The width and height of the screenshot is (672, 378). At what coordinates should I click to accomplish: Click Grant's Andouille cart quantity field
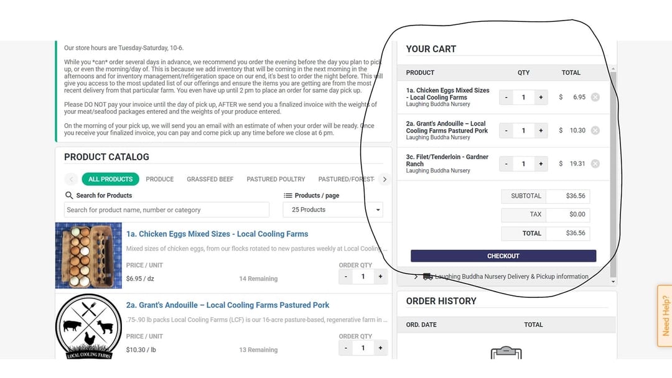point(523,131)
